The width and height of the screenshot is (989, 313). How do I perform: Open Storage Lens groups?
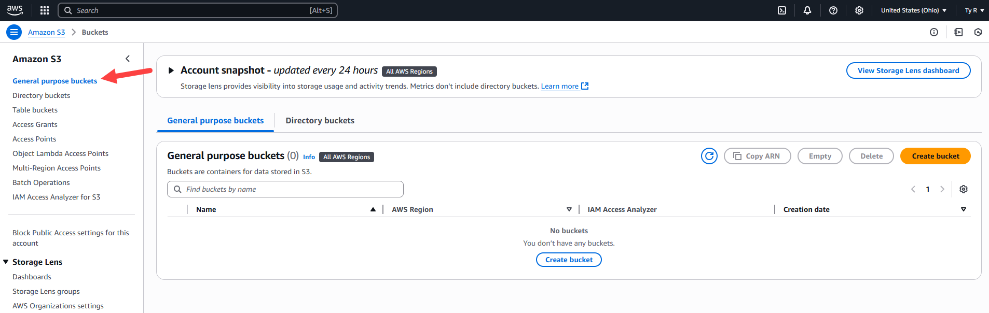point(46,291)
